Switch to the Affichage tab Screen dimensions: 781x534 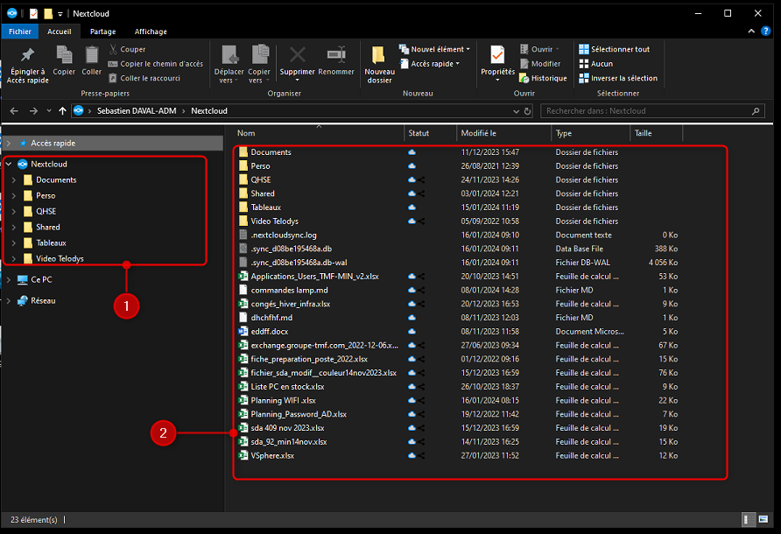click(151, 32)
